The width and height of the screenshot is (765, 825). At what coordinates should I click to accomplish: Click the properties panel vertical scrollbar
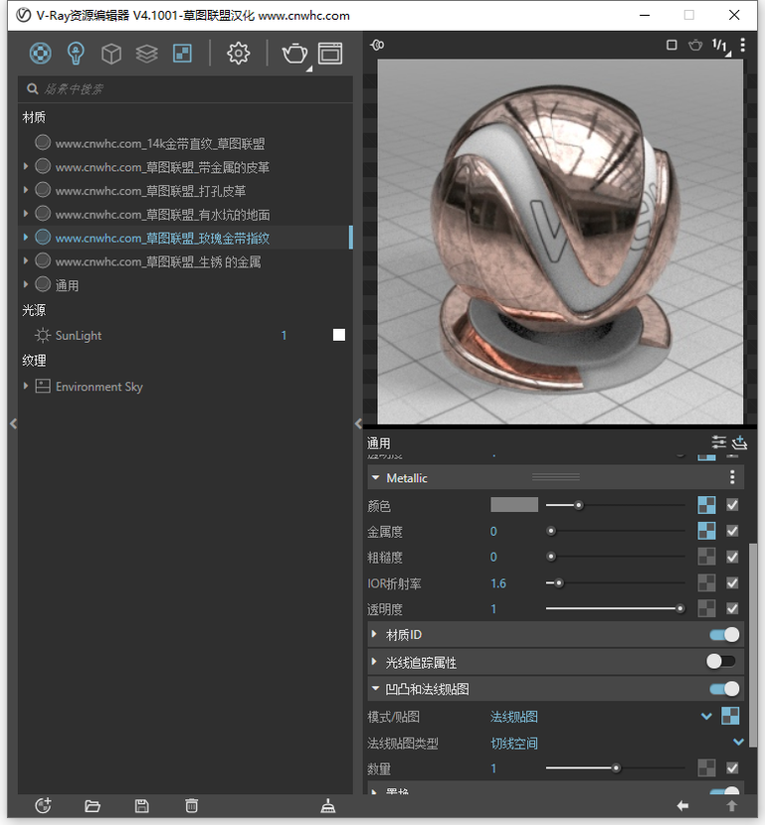click(753, 644)
